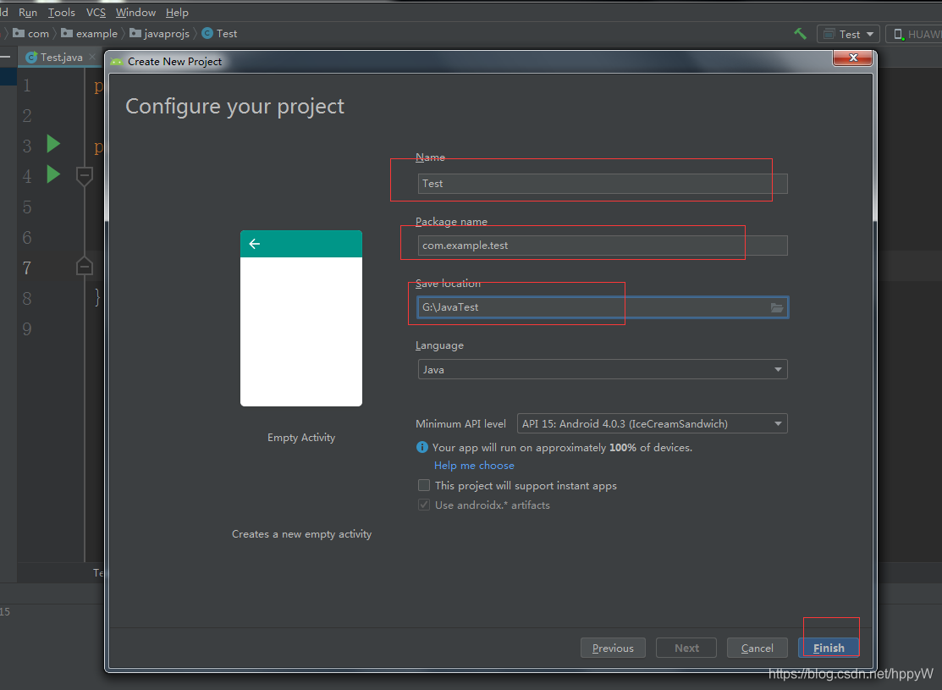Click the Package name input field
This screenshot has width=942, height=690.
coord(603,246)
